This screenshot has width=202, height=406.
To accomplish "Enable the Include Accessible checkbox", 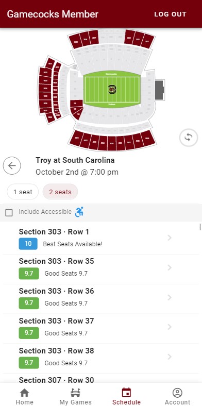I will [x=9, y=213].
